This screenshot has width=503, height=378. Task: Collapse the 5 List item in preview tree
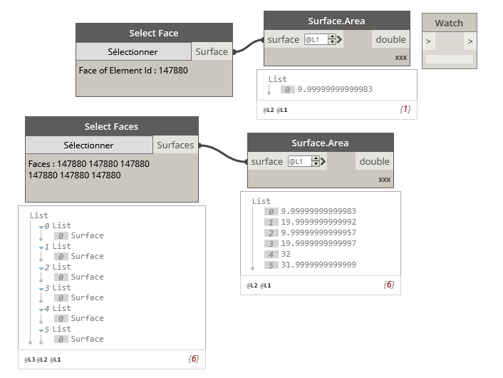coord(41,330)
